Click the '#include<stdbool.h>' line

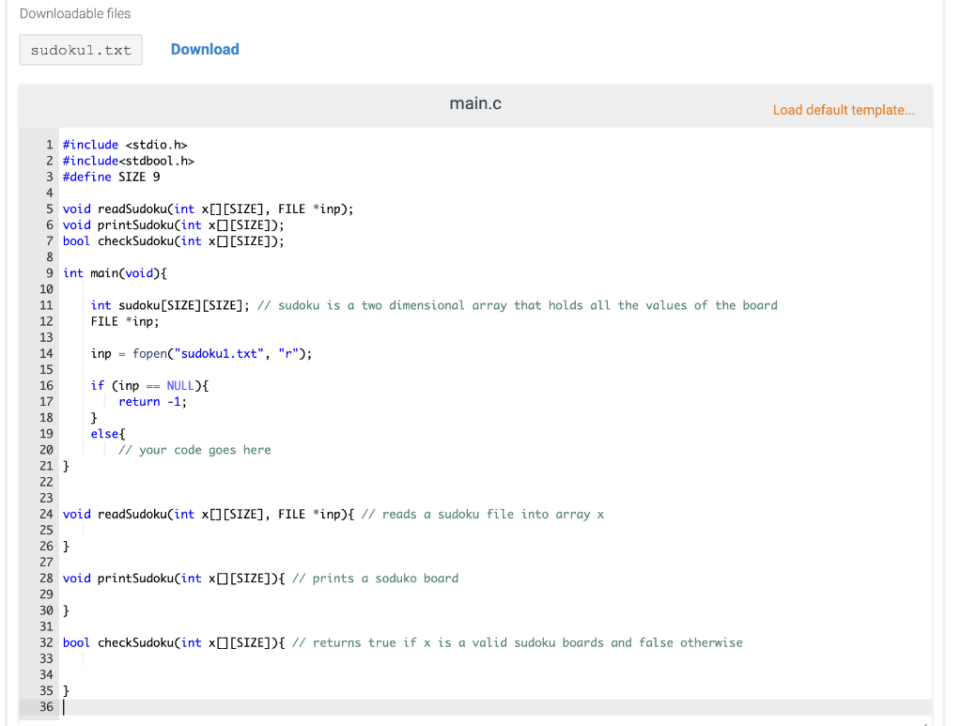(x=129, y=161)
